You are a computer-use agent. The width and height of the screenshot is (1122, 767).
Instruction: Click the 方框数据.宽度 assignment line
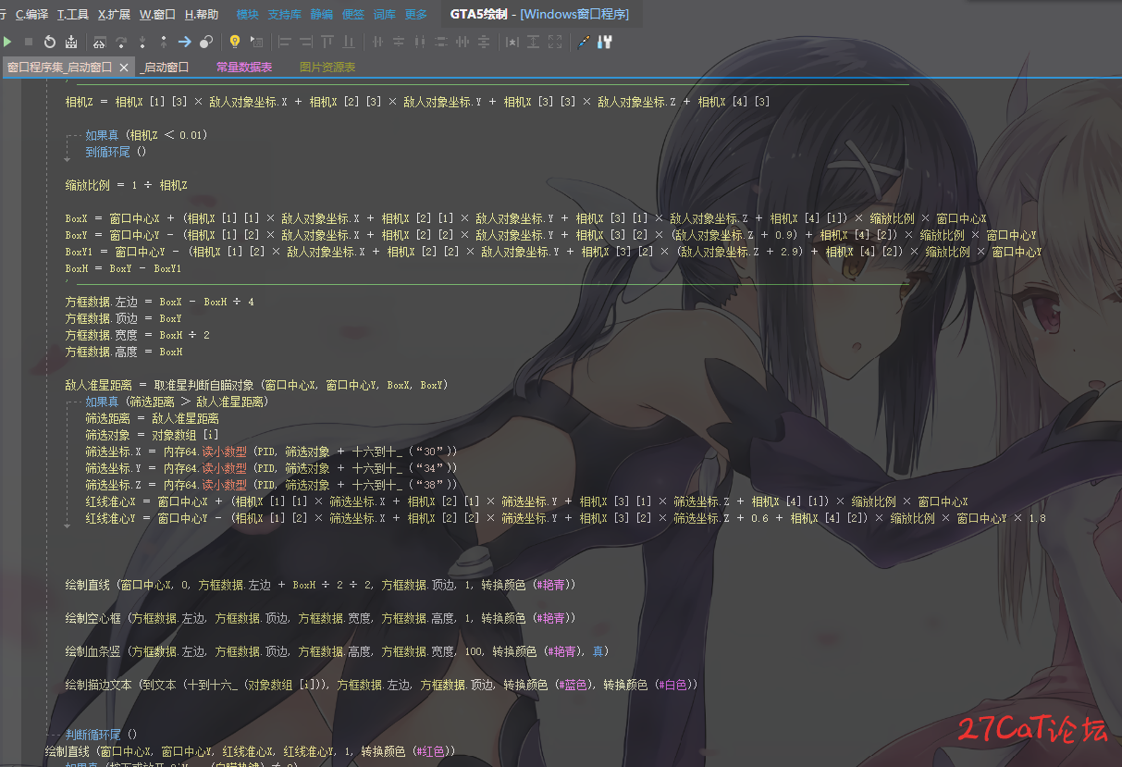137,335
